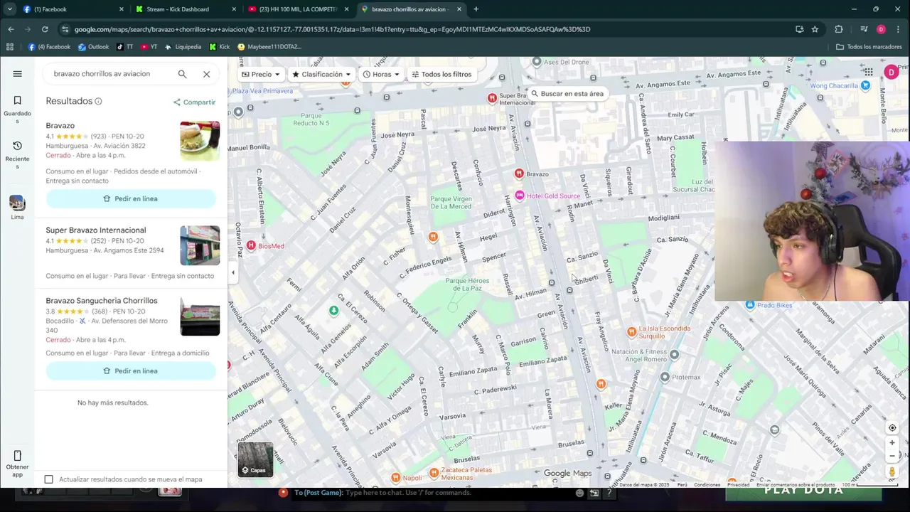Open Todos los filtros
The height and width of the screenshot is (512, 910).
click(x=440, y=74)
